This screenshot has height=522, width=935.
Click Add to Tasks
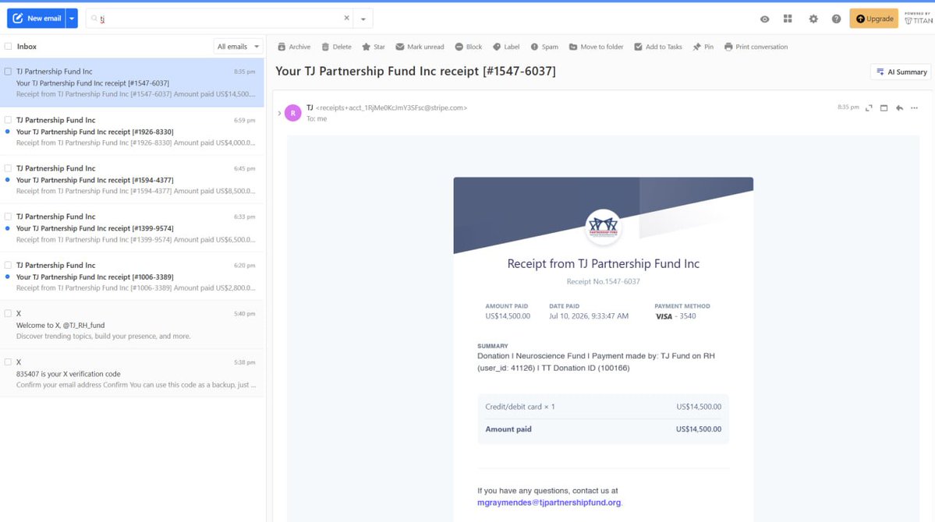657,47
